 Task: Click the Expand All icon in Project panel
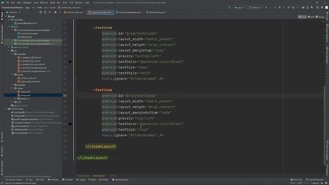45,12
